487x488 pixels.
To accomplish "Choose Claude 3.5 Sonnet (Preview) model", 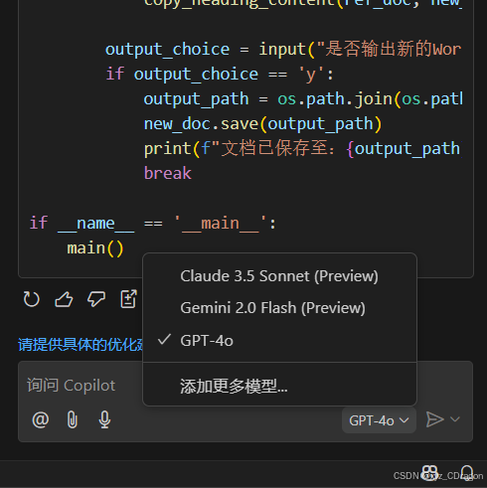I will point(279,276).
